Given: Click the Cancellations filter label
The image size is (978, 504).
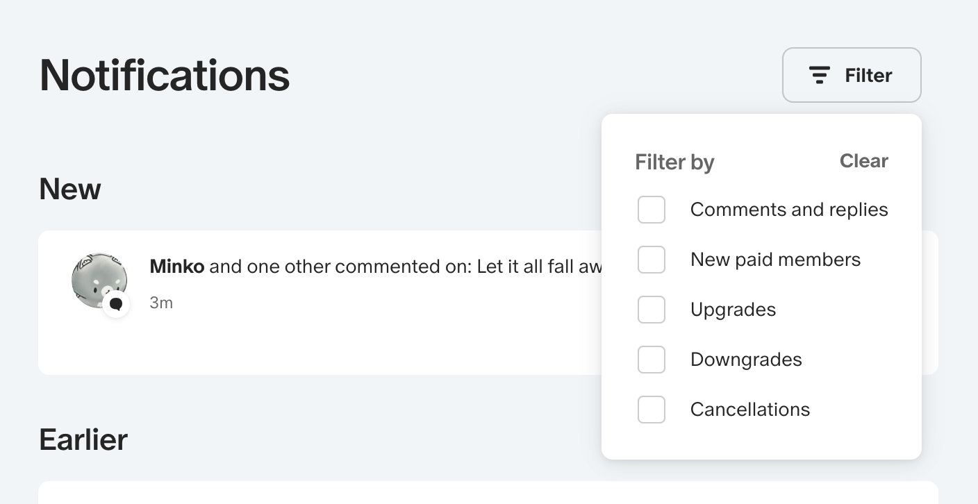Looking at the screenshot, I should point(749,410).
